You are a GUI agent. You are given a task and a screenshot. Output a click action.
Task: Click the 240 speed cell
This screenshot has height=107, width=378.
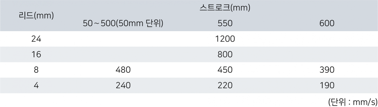coord(123,86)
